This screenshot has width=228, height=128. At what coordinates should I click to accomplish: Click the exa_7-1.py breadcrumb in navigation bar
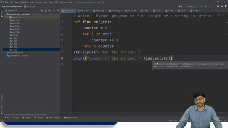(30, 6)
